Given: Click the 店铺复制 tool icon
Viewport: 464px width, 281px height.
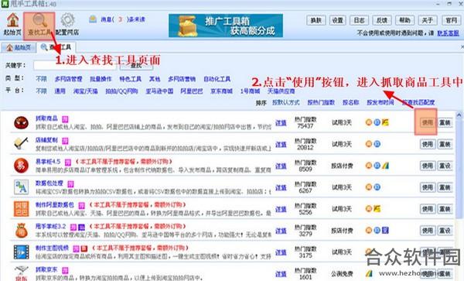Looking at the screenshot, I should coord(21,144).
